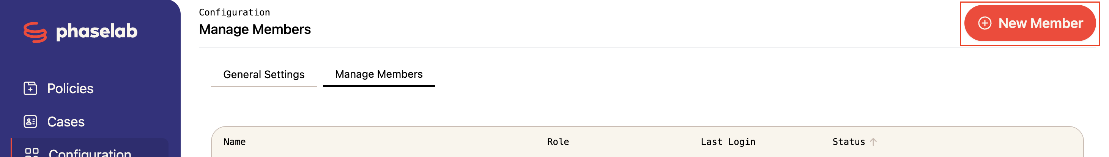Click the Manage Members page heading

pyautogui.click(x=255, y=29)
